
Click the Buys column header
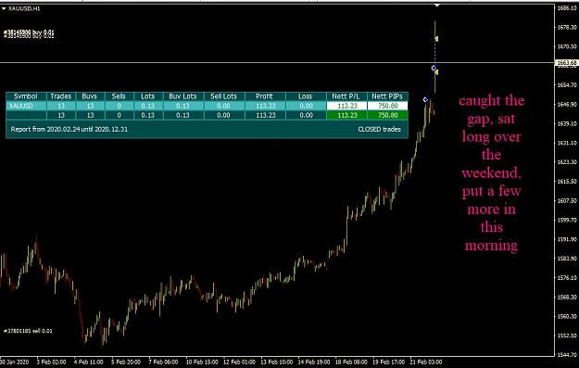[x=90, y=96]
